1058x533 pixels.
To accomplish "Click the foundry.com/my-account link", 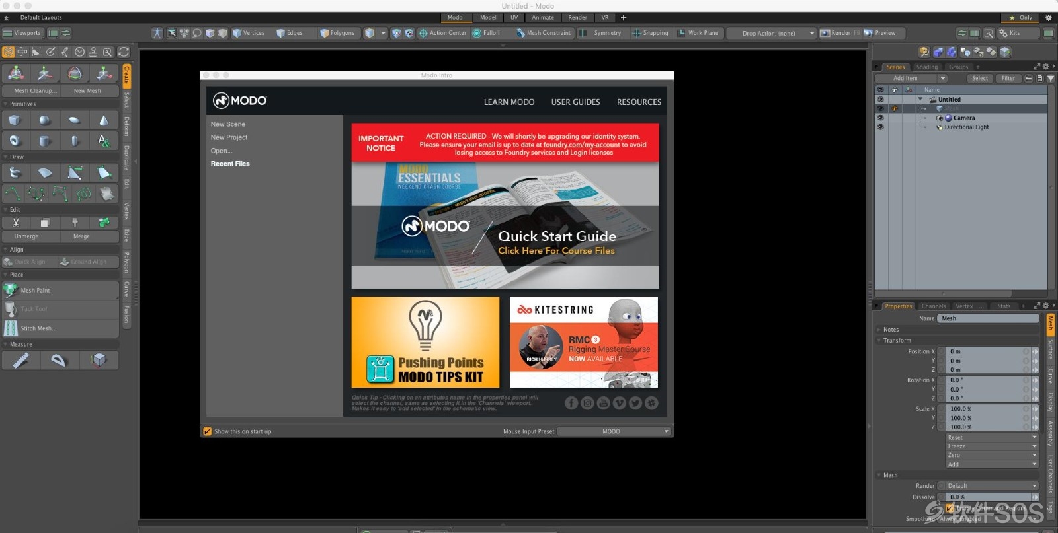I will 582,145.
